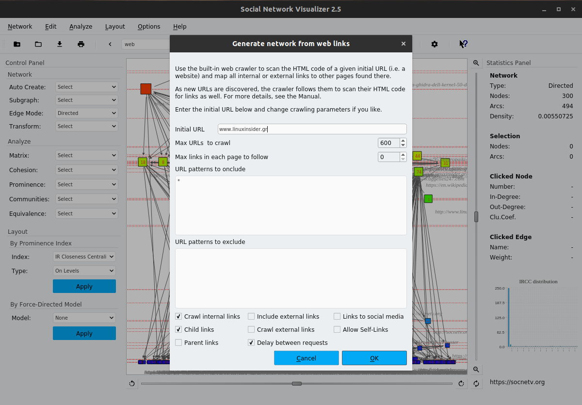The height and width of the screenshot is (405, 582).
Task: Visit the socnetv.org link
Action: coord(517,382)
